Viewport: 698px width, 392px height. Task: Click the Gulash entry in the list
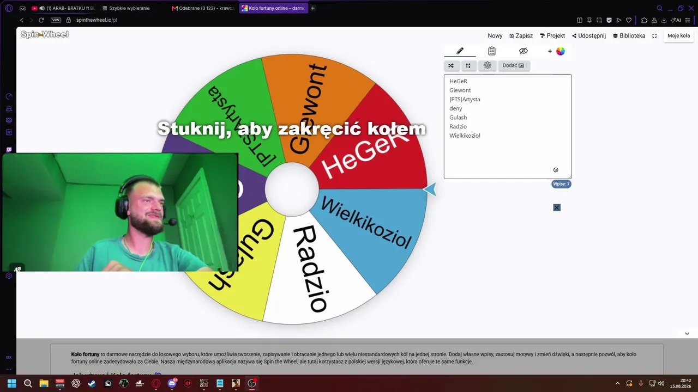(x=458, y=118)
